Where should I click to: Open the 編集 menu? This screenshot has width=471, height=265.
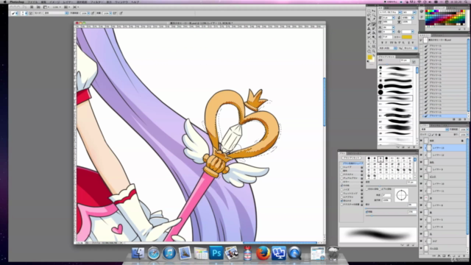[x=43, y=1]
